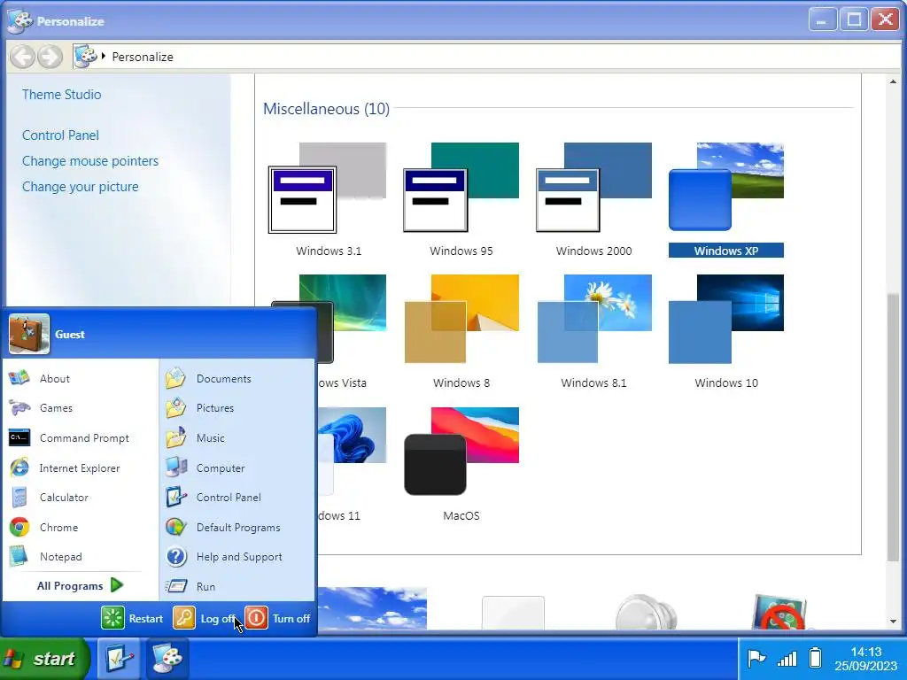Select the Windows 3.1 theme
The width and height of the screenshot is (907, 680).
[328, 200]
